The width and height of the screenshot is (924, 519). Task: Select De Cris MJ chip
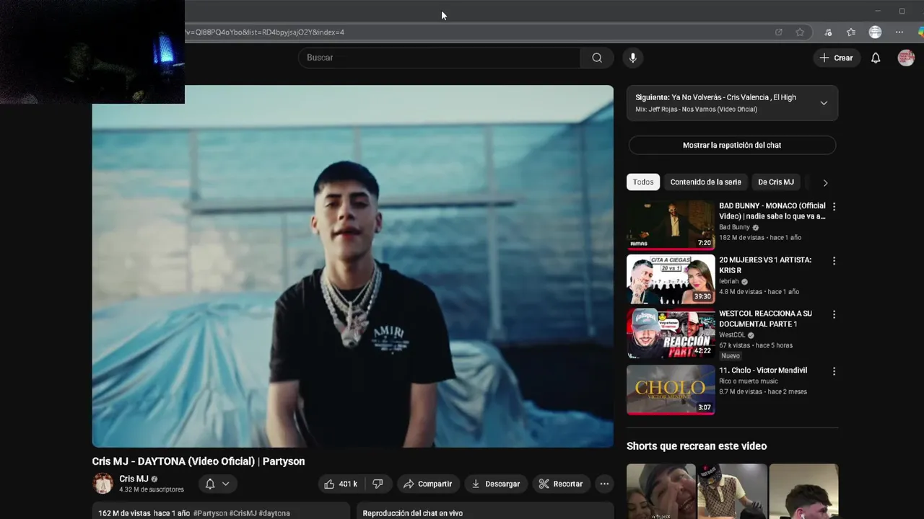(x=776, y=182)
